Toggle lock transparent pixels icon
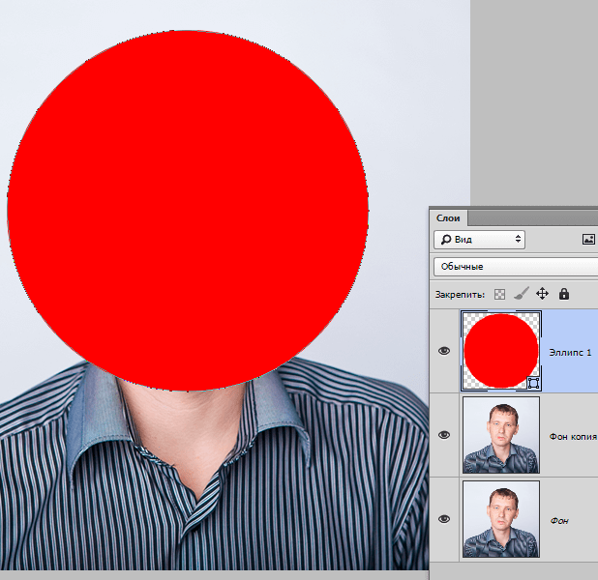This screenshot has width=598, height=580. 499,294
